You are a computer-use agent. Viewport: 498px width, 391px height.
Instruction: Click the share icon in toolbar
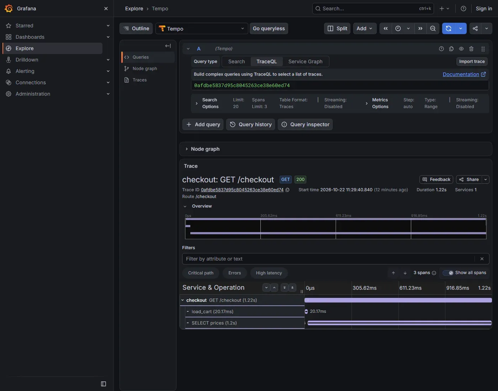[x=475, y=28]
